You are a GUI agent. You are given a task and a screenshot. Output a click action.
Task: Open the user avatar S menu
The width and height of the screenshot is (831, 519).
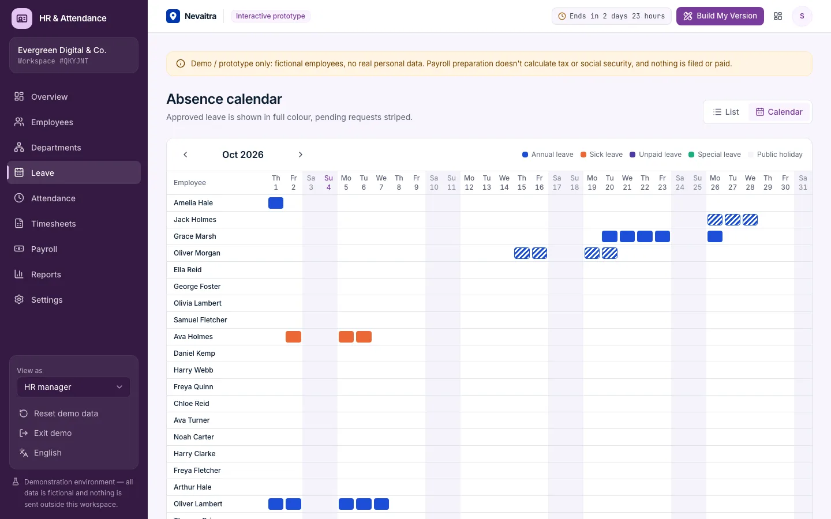802,16
